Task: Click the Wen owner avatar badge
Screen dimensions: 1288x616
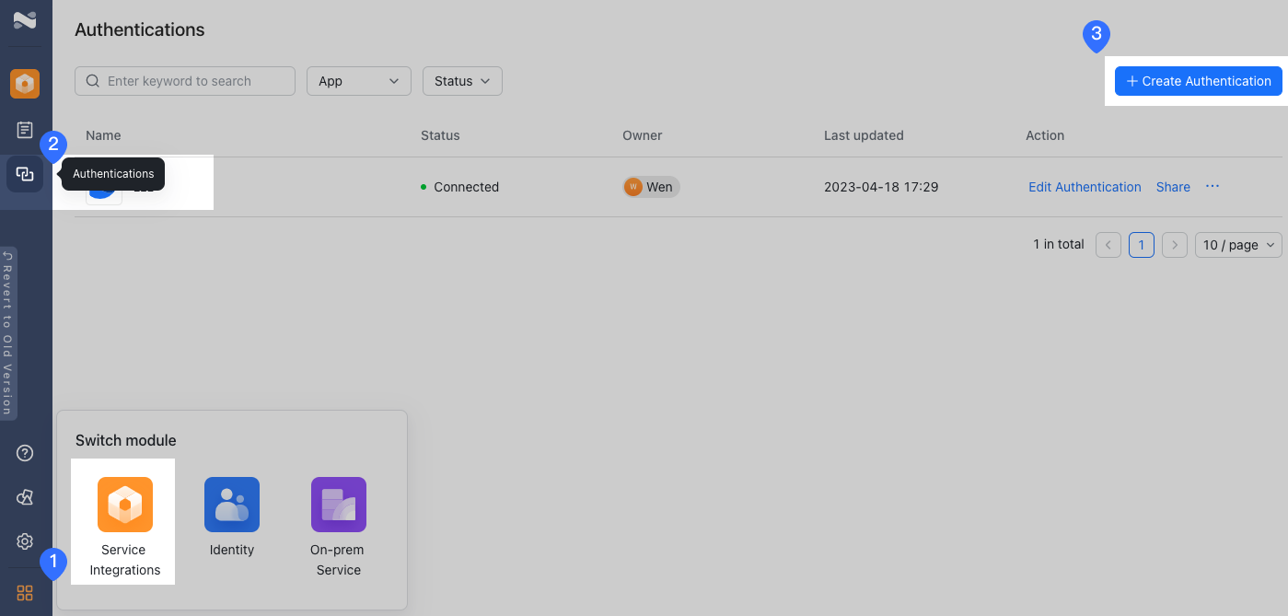Action: 651,186
